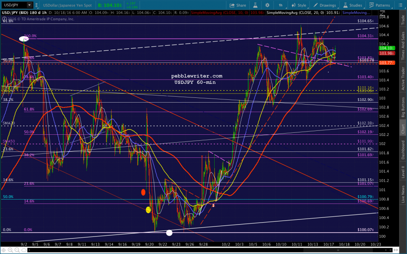Click the crosshair pan icon at bottom-left

click(4, 250)
